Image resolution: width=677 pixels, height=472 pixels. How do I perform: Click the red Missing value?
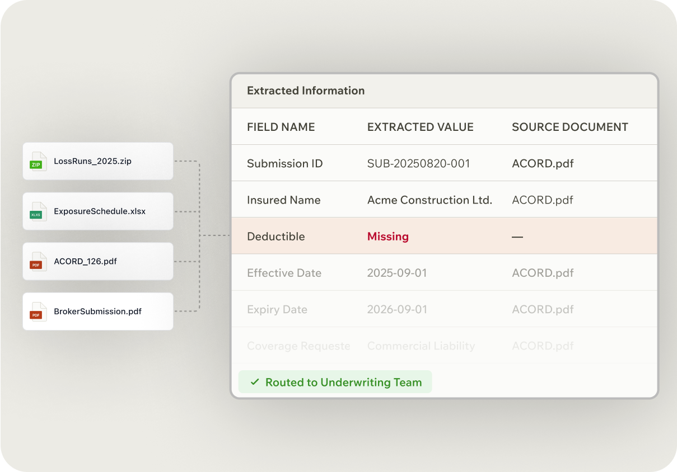tap(388, 237)
